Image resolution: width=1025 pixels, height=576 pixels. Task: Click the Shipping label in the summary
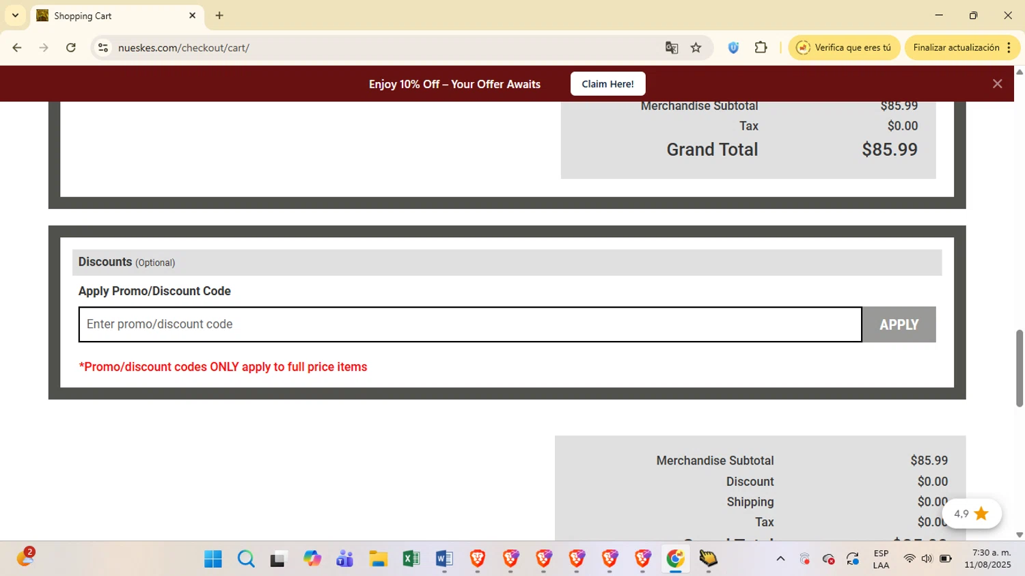point(750,502)
